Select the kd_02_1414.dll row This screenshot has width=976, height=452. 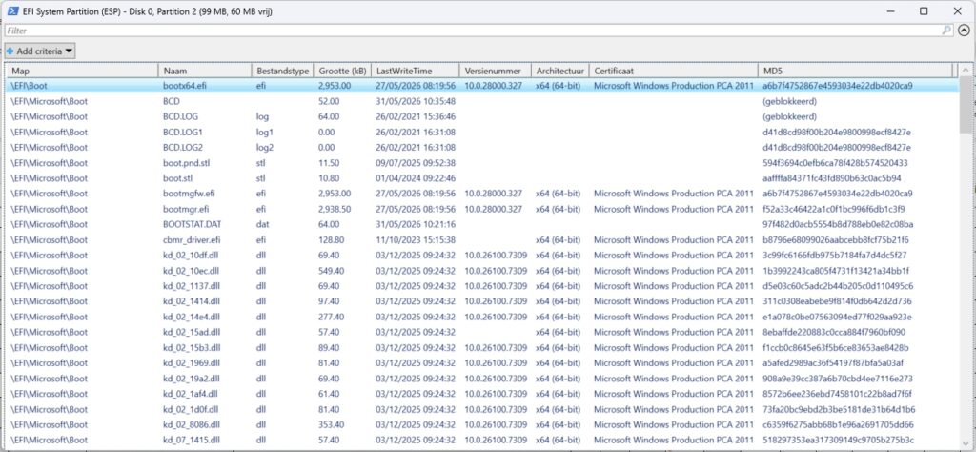click(x=482, y=301)
